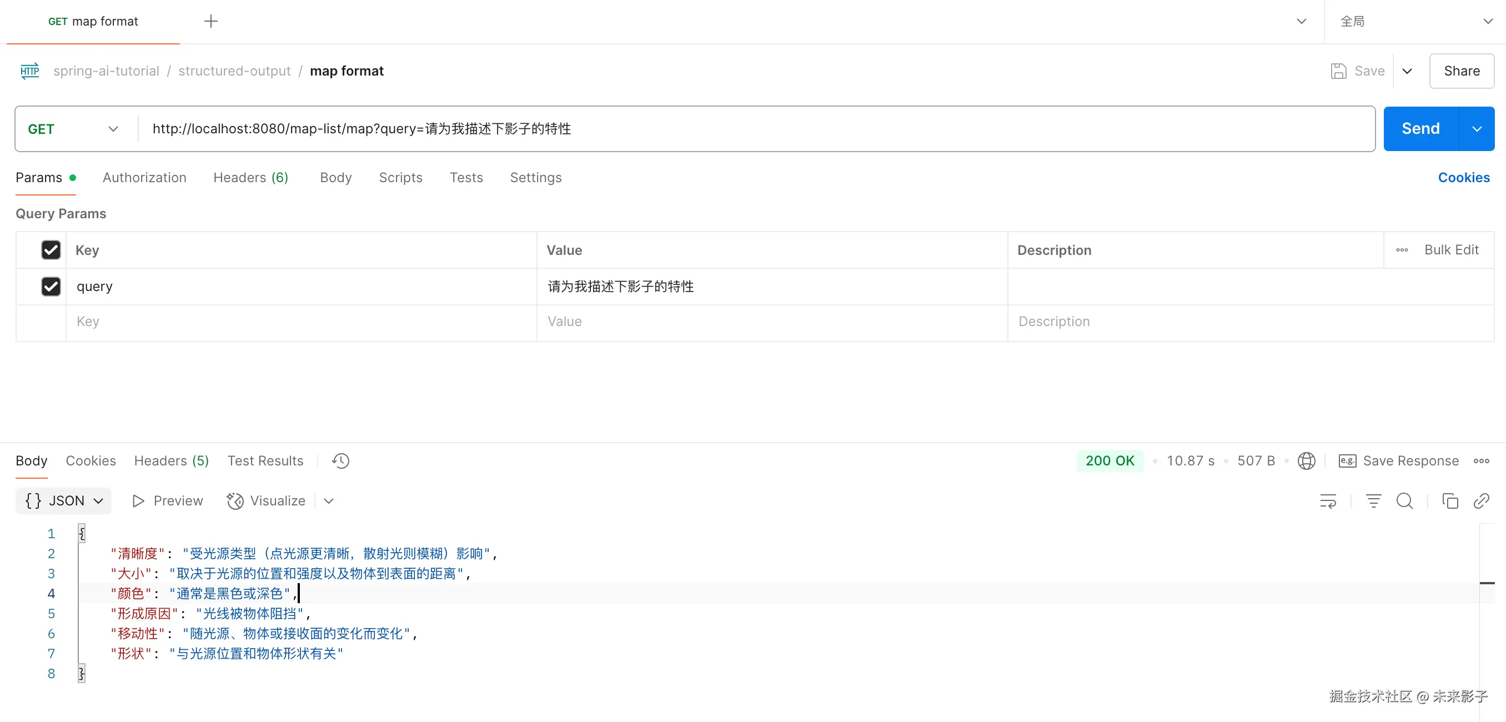Copy the response body to clipboard

pyautogui.click(x=1450, y=501)
